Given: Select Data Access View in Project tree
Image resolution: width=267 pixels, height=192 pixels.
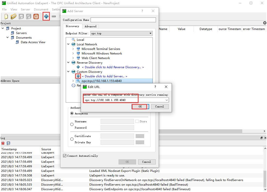Looking at the screenshot, I should [x=33, y=42].
